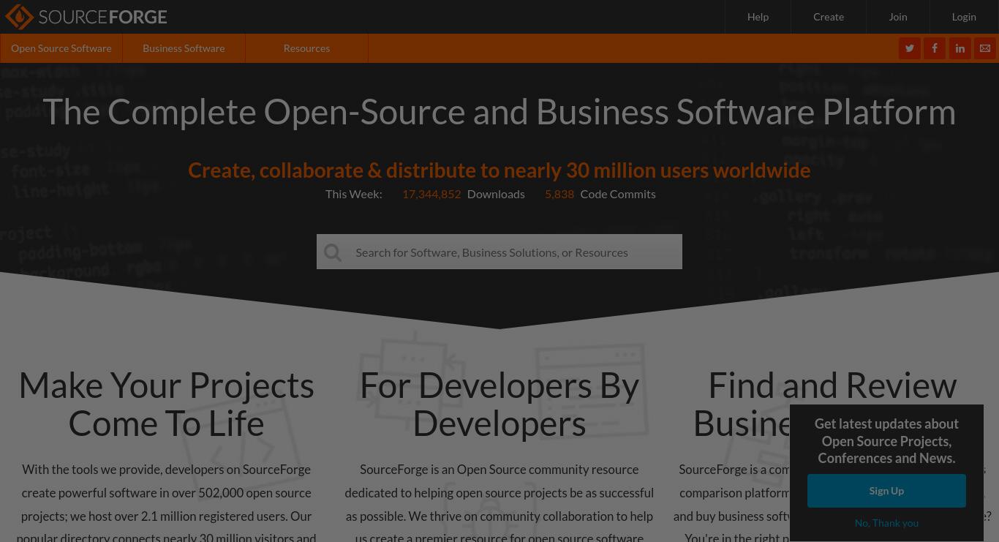Open the Login page
Image resolution: width=999 pixels, height=542 pixels.
(x=964, y=17)
